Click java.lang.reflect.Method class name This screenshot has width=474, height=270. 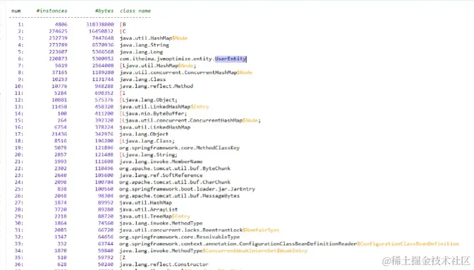156,86
